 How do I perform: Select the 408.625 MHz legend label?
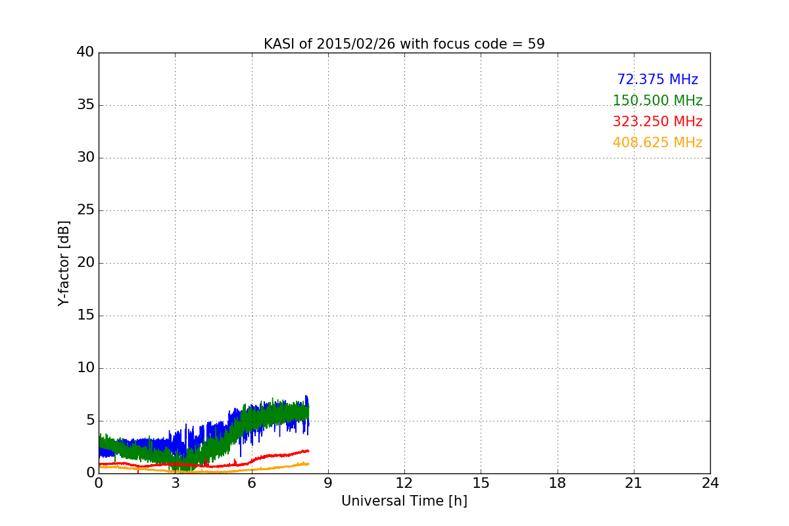point(657,143)
